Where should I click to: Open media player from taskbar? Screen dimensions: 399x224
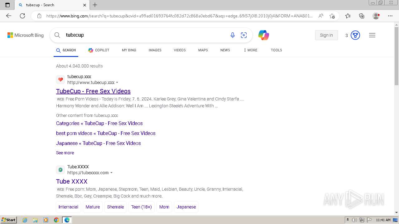[46, 220]
